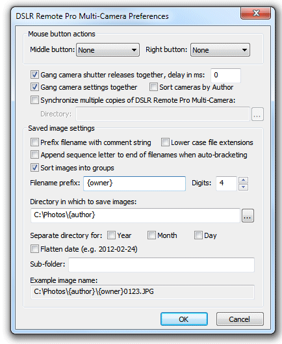Click the disabled sync Directory field
The height and width of the screenshot is (344, 282).
click(162, 114)
